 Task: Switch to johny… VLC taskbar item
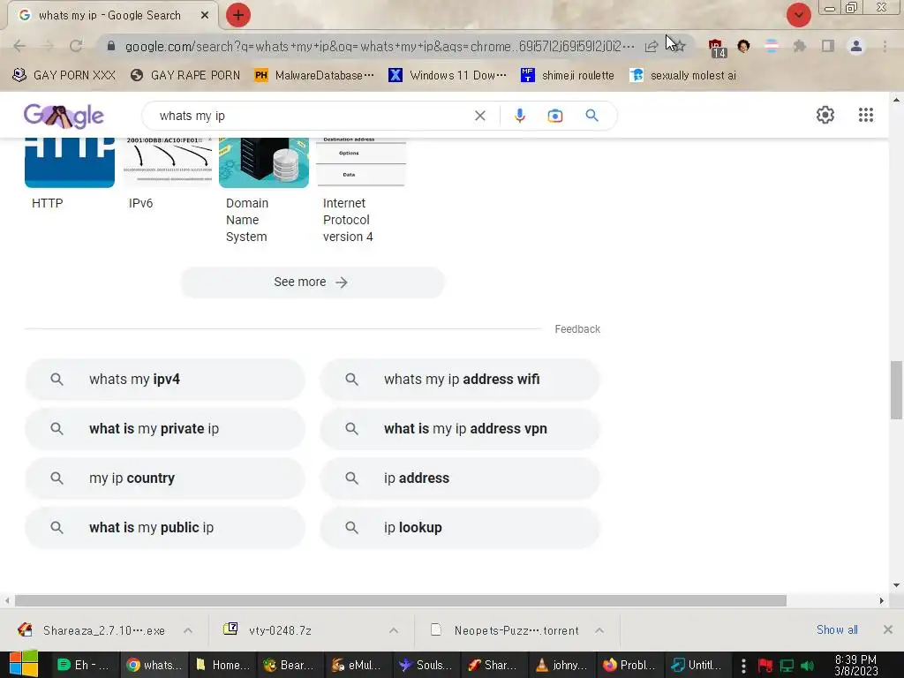562,665
